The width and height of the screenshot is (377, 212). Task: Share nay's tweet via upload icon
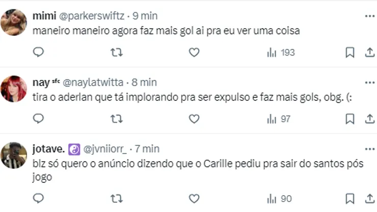(x=370, y=119)
